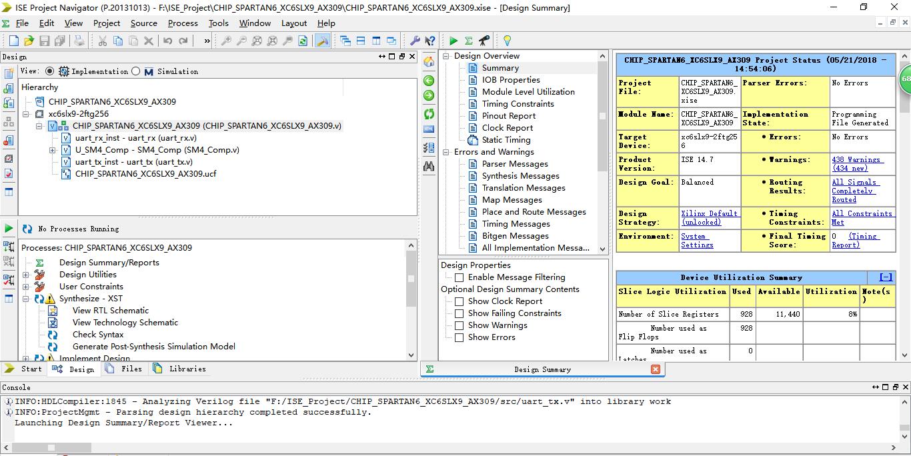This screenshot has width=911, height=456.
Task: Collapse the xc6slx9-2ftg256 device node
Action: [x=26, y=114]
